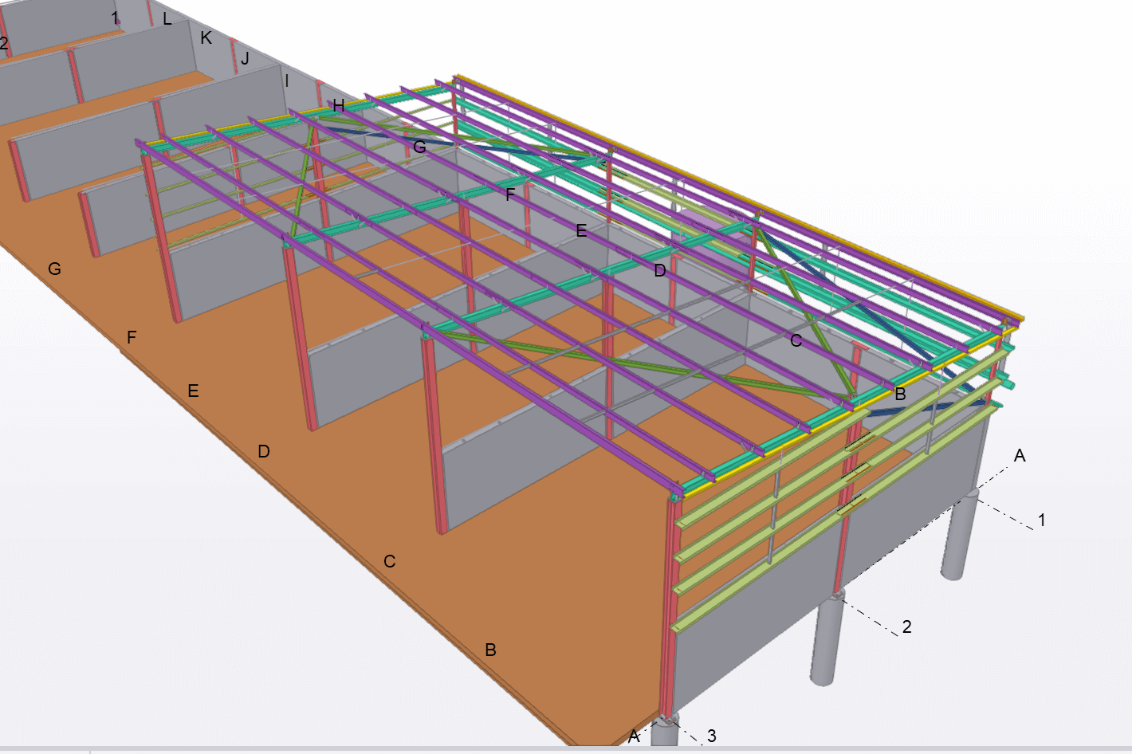The width and height of the screenshot is (1132, 754).
Task: Select grid label C over the roof purlins
Action: (x=796, y=340)
